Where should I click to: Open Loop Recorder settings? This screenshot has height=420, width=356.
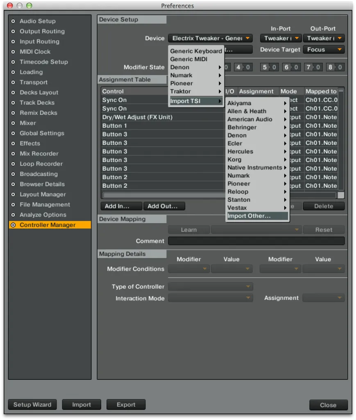click(x=41, y=164)
